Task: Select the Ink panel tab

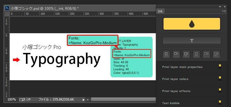Action: (160, 11)
